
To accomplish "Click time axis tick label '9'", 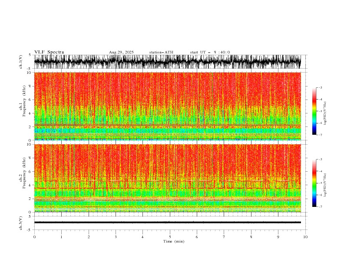I will click(278, 237).
